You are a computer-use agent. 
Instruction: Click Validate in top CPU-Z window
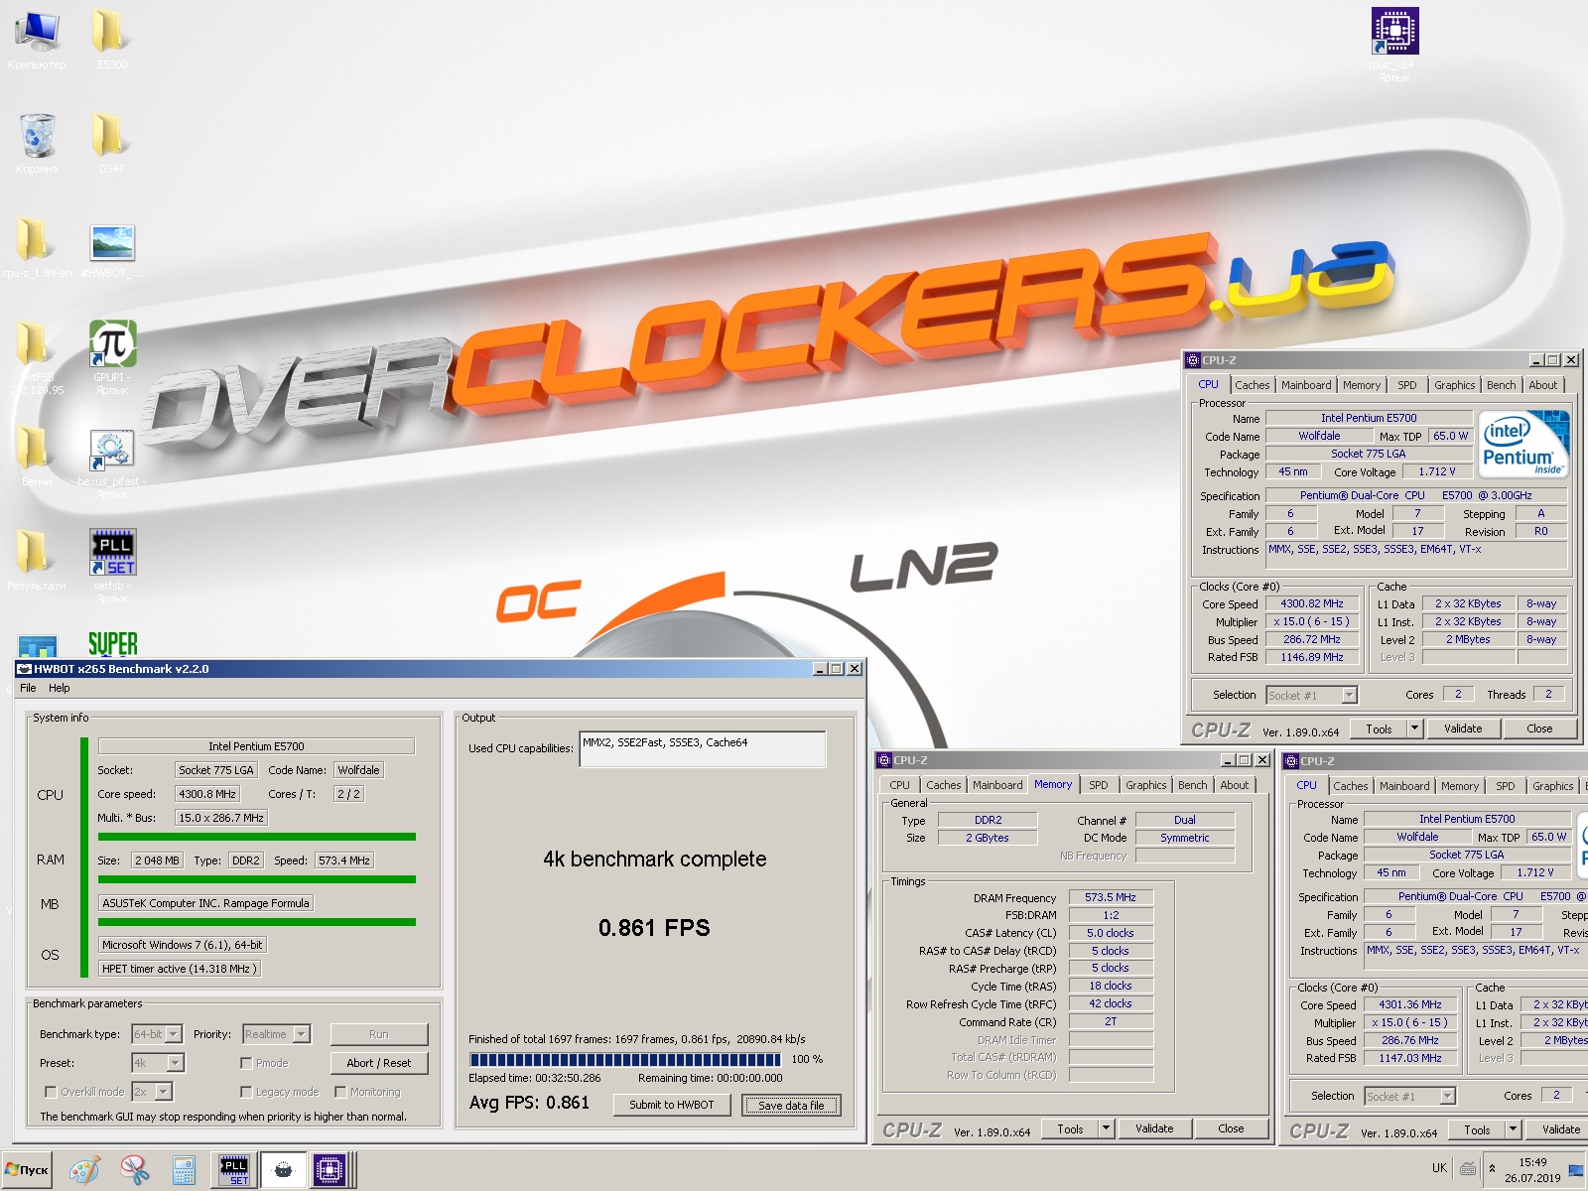(x=1463, y=728)
